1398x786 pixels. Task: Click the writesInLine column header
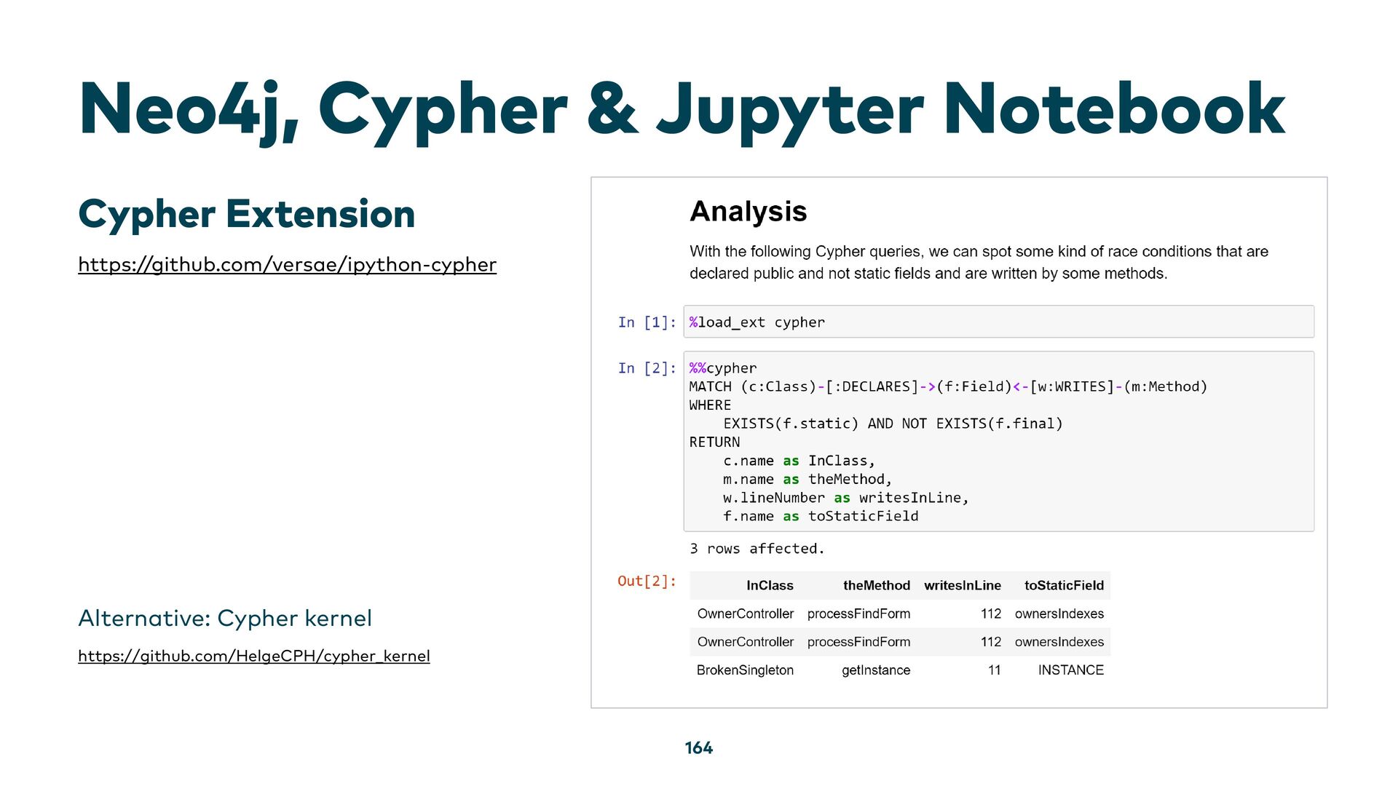(962, 586)
